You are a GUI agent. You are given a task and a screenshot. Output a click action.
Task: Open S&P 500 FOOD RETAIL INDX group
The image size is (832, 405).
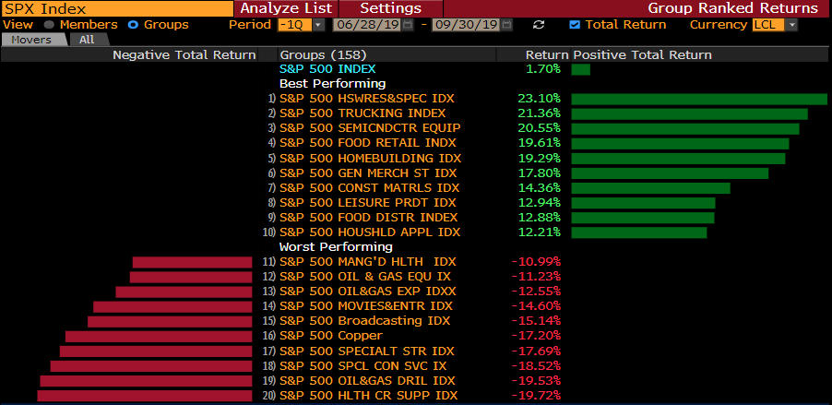coord(368,143)
